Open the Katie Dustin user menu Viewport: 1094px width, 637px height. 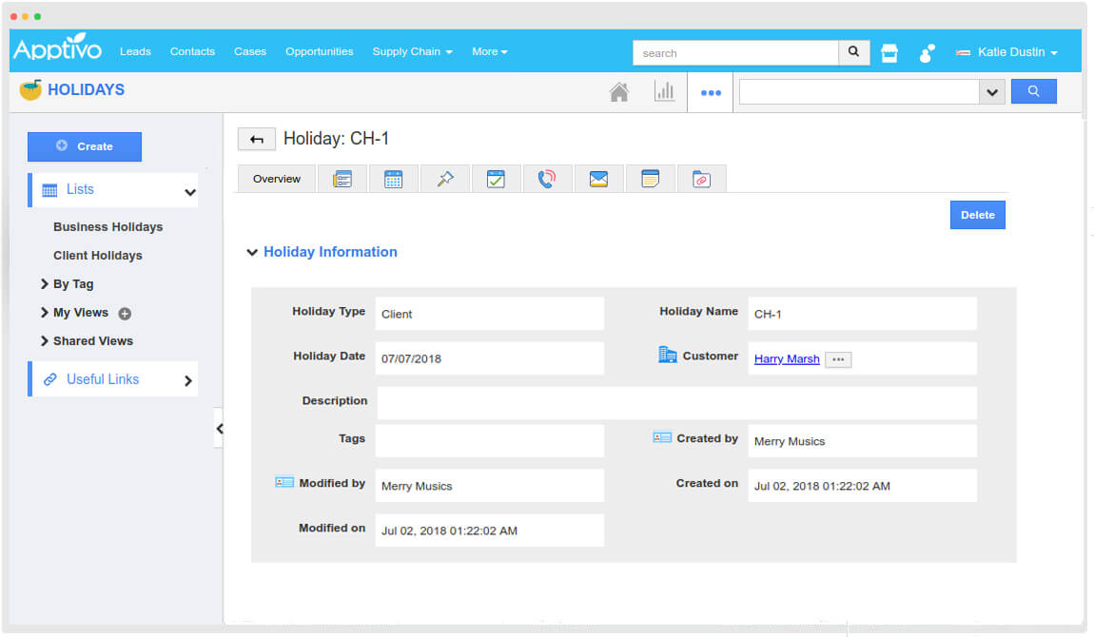point(1010,52)
